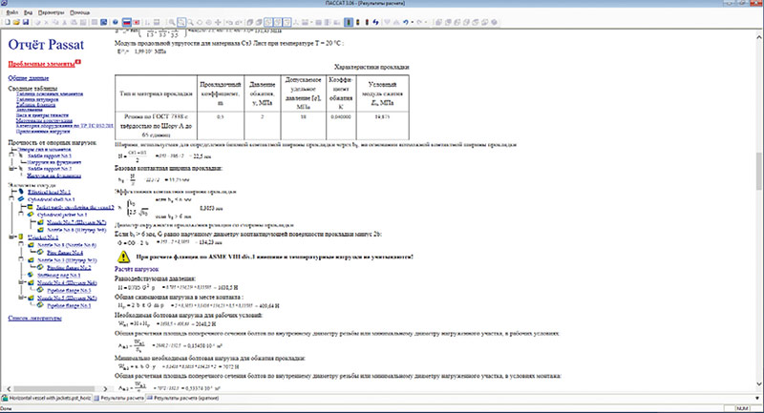The width and height of the screenshot is (764, 413).
Task: Open the Расчёт нагрузок heading link
Action: pyautogui.click(x=137, y=269)
